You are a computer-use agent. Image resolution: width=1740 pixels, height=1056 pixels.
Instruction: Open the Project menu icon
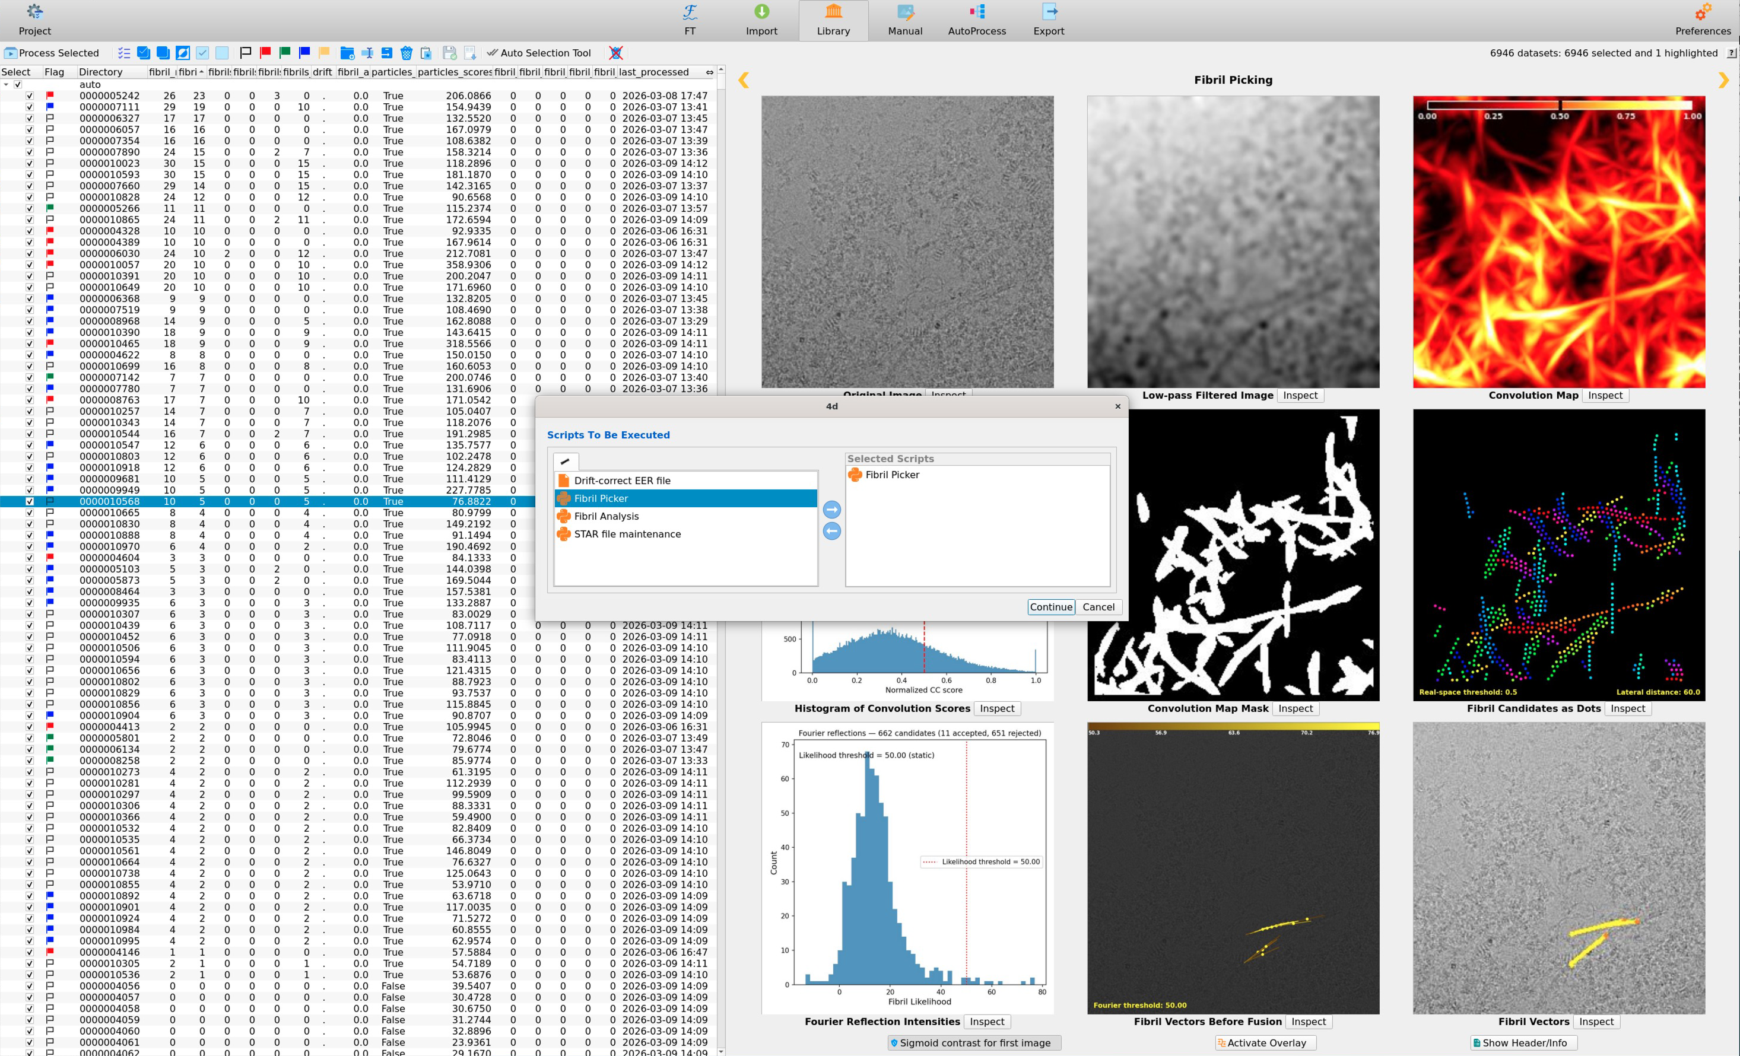pyautogui.click(x=34, y=12)
